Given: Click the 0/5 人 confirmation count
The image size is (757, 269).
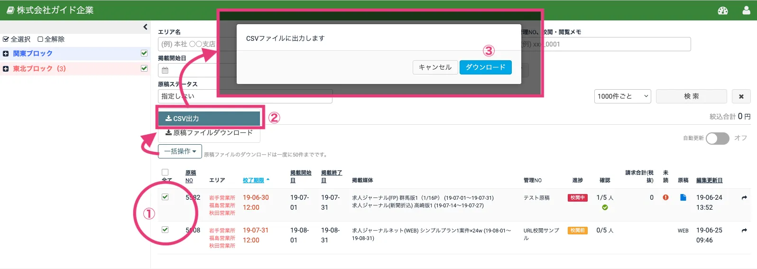Looking at the screenshot, I should point(605,230).
